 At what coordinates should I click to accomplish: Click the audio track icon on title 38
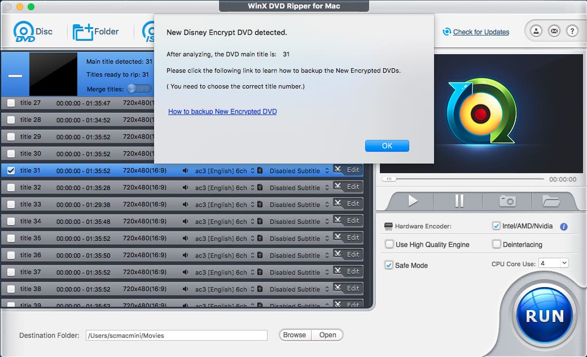[260, 289]
